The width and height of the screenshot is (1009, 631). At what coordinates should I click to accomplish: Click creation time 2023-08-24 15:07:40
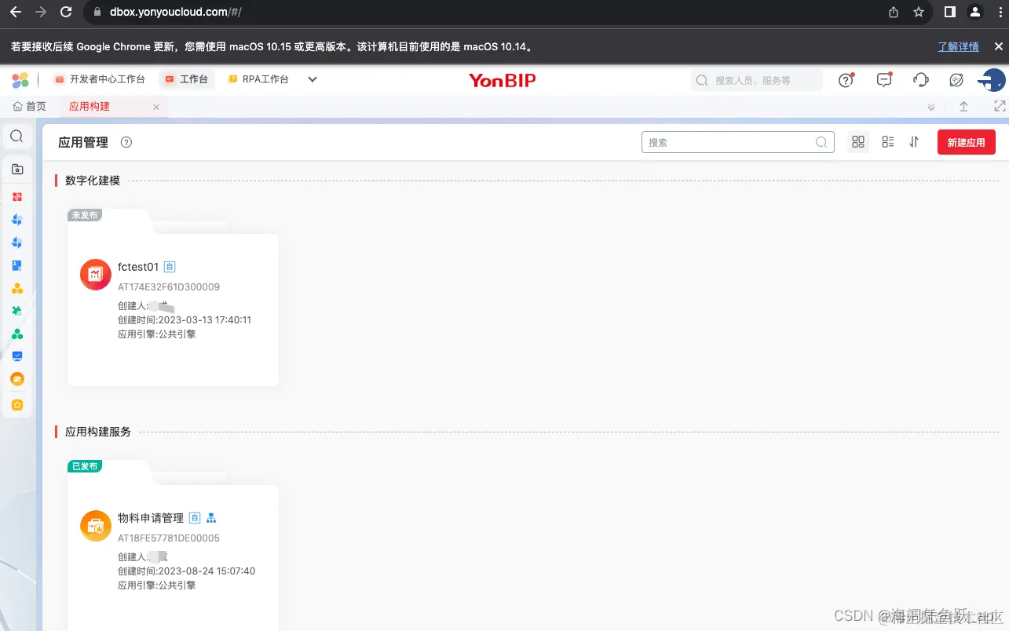pos(207,571)
